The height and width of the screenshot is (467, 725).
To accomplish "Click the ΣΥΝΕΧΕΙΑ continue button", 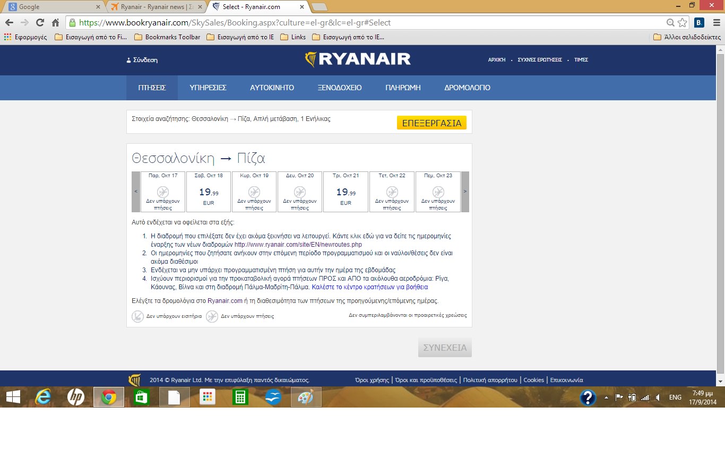I will (x=445, y=348).
